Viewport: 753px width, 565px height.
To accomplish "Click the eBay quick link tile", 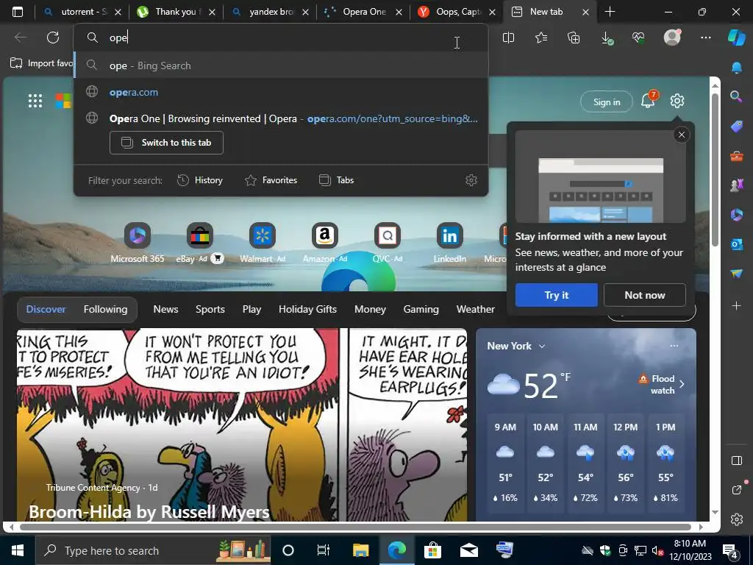I will point(200,244).
